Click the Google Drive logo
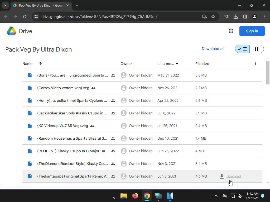This screenshot has width=270, height=202. point(12,31)
